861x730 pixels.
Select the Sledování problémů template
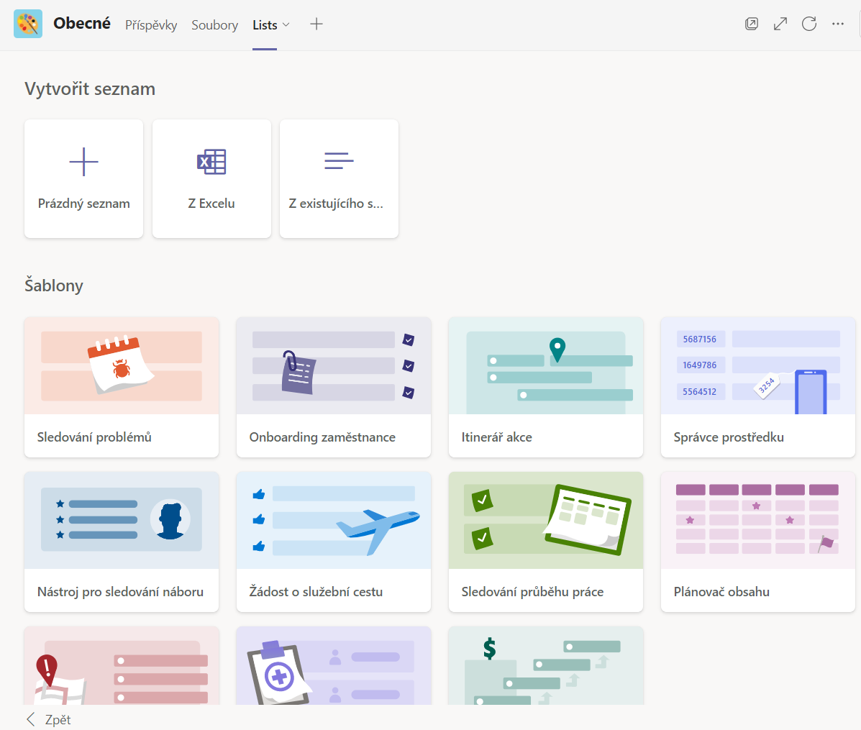click(122, 387)
